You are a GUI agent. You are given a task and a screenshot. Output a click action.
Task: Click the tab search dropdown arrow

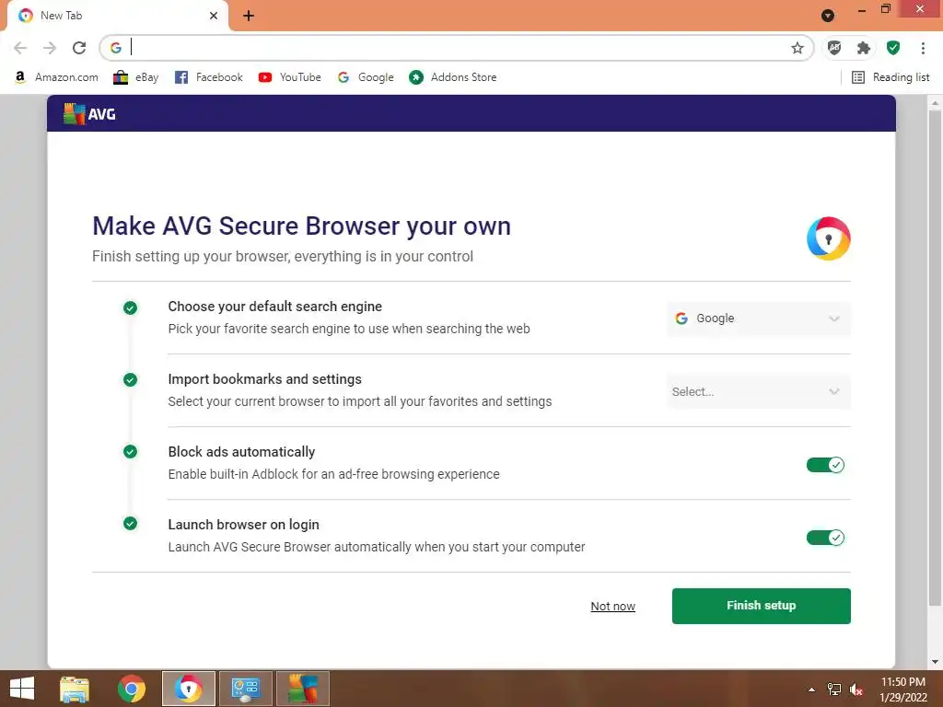tap(828, 16)
